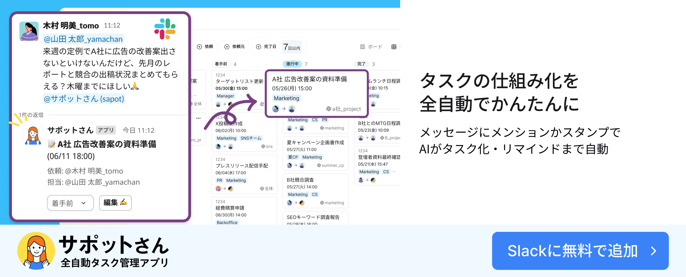Click the Slackに無料で追加 button
686x277 pixels.
click(580, 251)
